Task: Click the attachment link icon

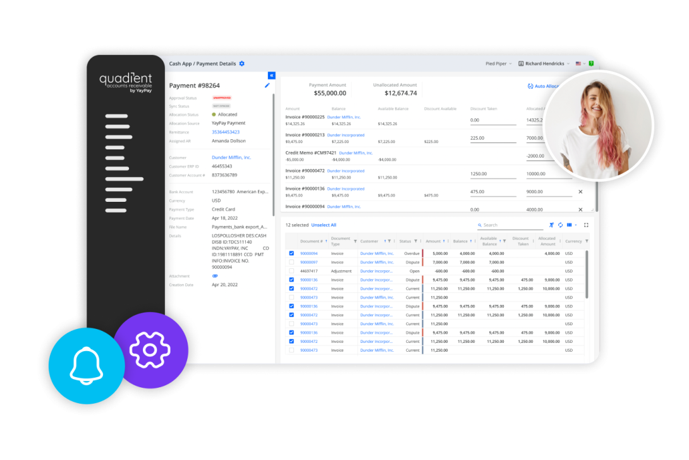Action: (215, 276)
